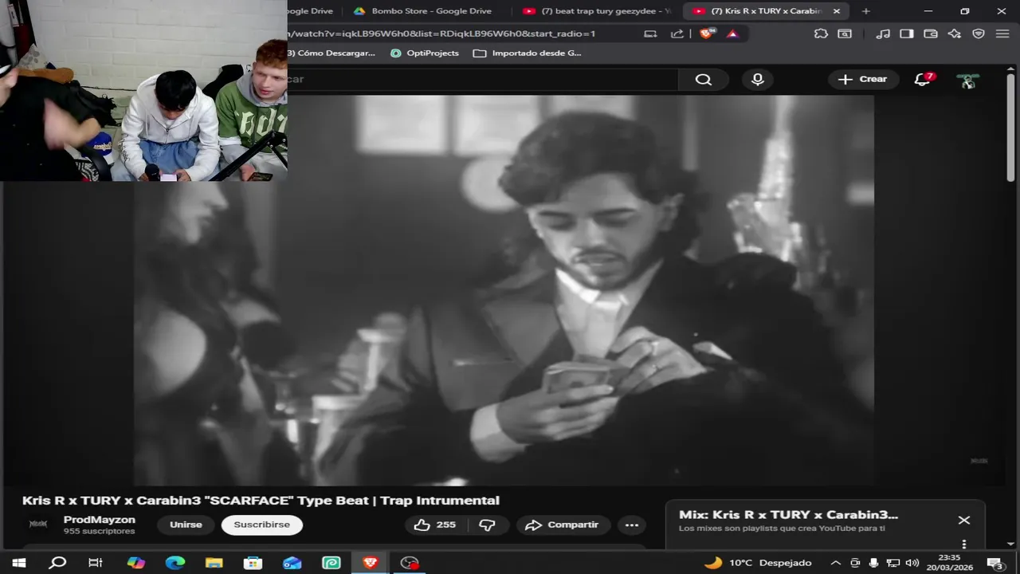Click the YouTube search magnifier button

click(703, 79)
